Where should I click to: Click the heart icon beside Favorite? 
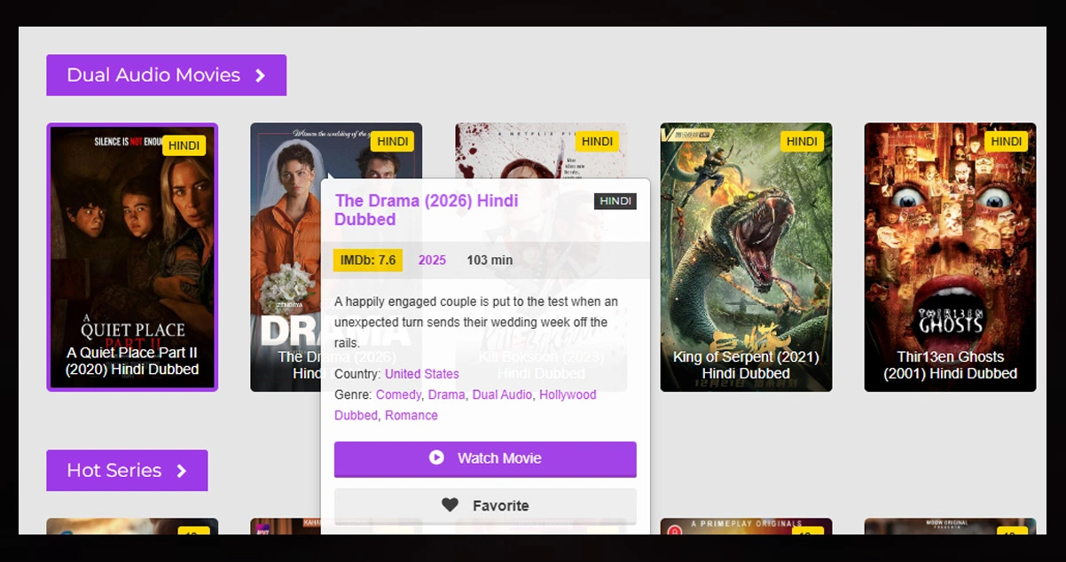click(451, 505)
